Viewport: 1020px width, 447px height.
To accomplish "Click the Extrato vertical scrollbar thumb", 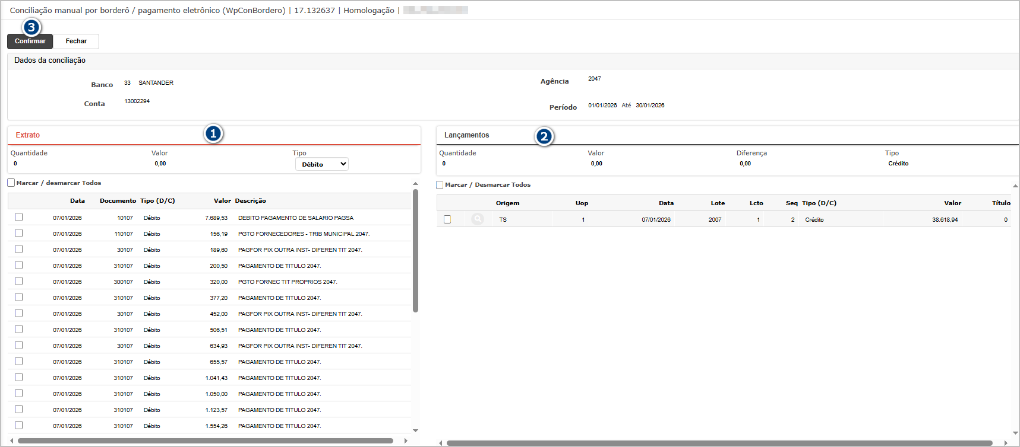I will [415, 249].
